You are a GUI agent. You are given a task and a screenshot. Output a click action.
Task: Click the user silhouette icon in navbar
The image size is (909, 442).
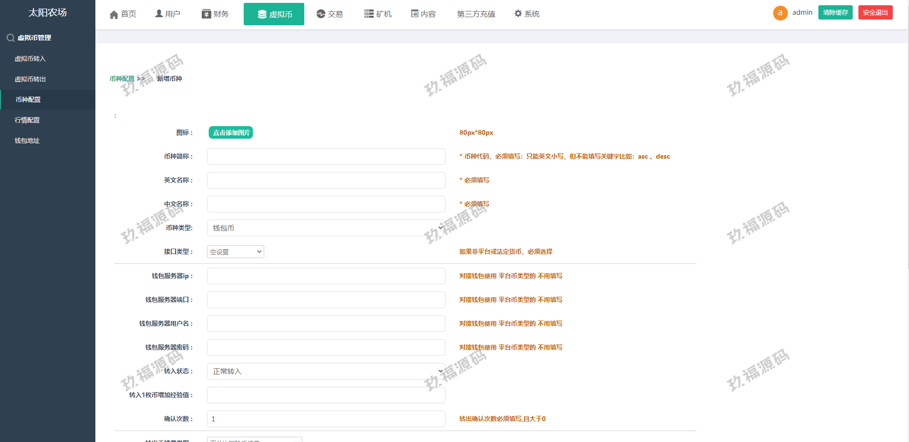[x=159, y=14]
